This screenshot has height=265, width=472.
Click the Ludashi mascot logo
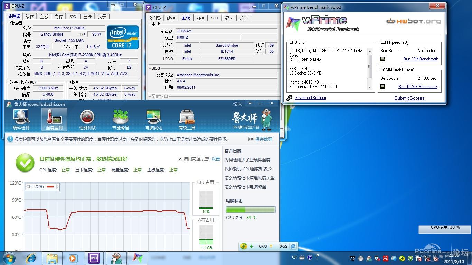[266, 120]
